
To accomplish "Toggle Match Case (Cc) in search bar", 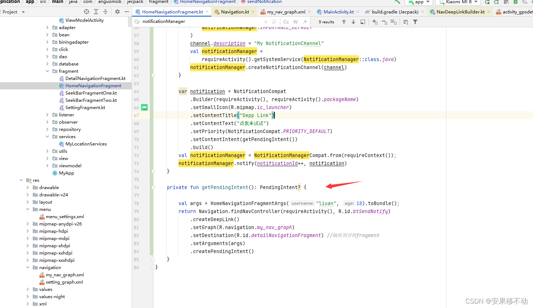I will coord(286,22).
